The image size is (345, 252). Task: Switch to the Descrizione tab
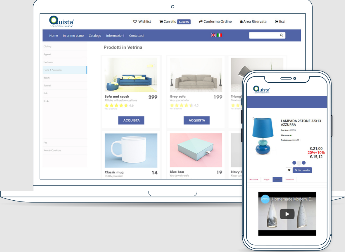253,180
